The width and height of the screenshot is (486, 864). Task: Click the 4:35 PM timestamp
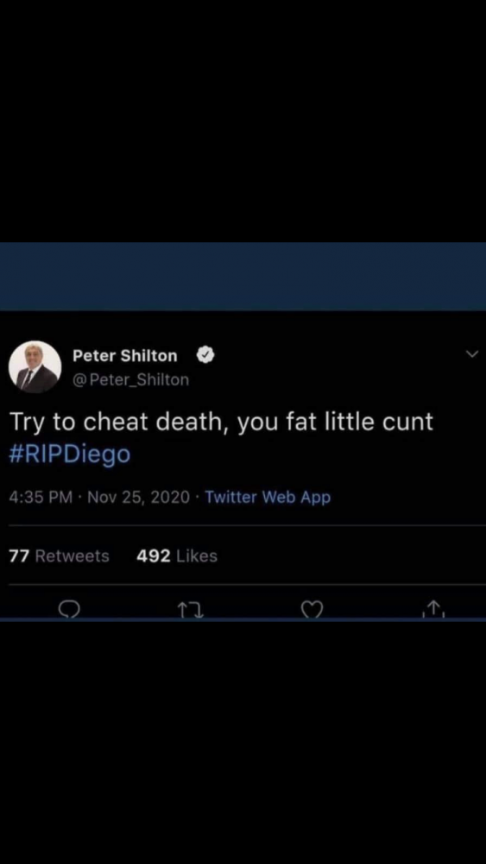pos(41,497)
